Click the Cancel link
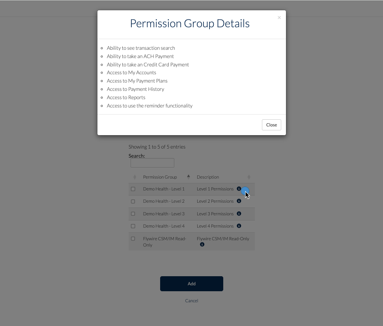Image resolution: width=383 pixels, height=326 pixels. click(x=192, y=301)
